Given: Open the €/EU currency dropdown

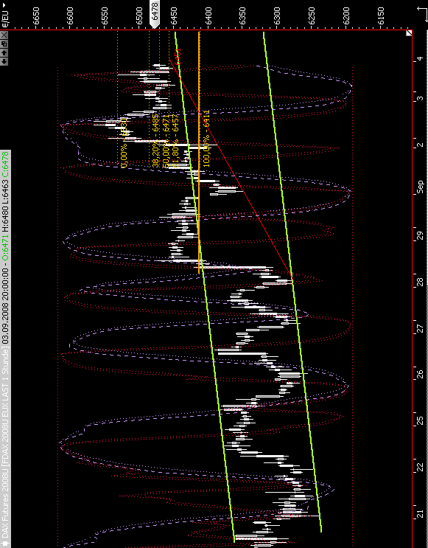Looking at the screenshot, I should [x=5, y=15].
